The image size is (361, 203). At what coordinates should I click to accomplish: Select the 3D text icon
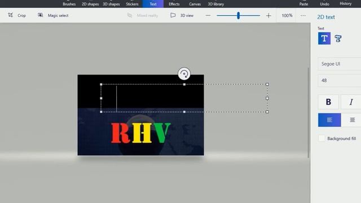338,38
